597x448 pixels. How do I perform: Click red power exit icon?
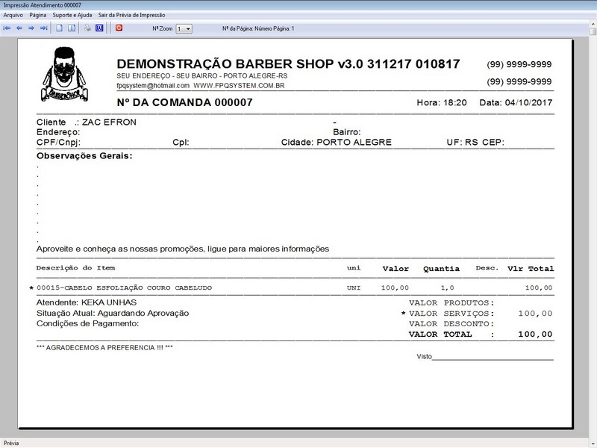[x=119, y=28]
